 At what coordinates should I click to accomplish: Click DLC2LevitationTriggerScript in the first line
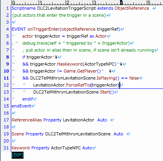pos(66,8)
